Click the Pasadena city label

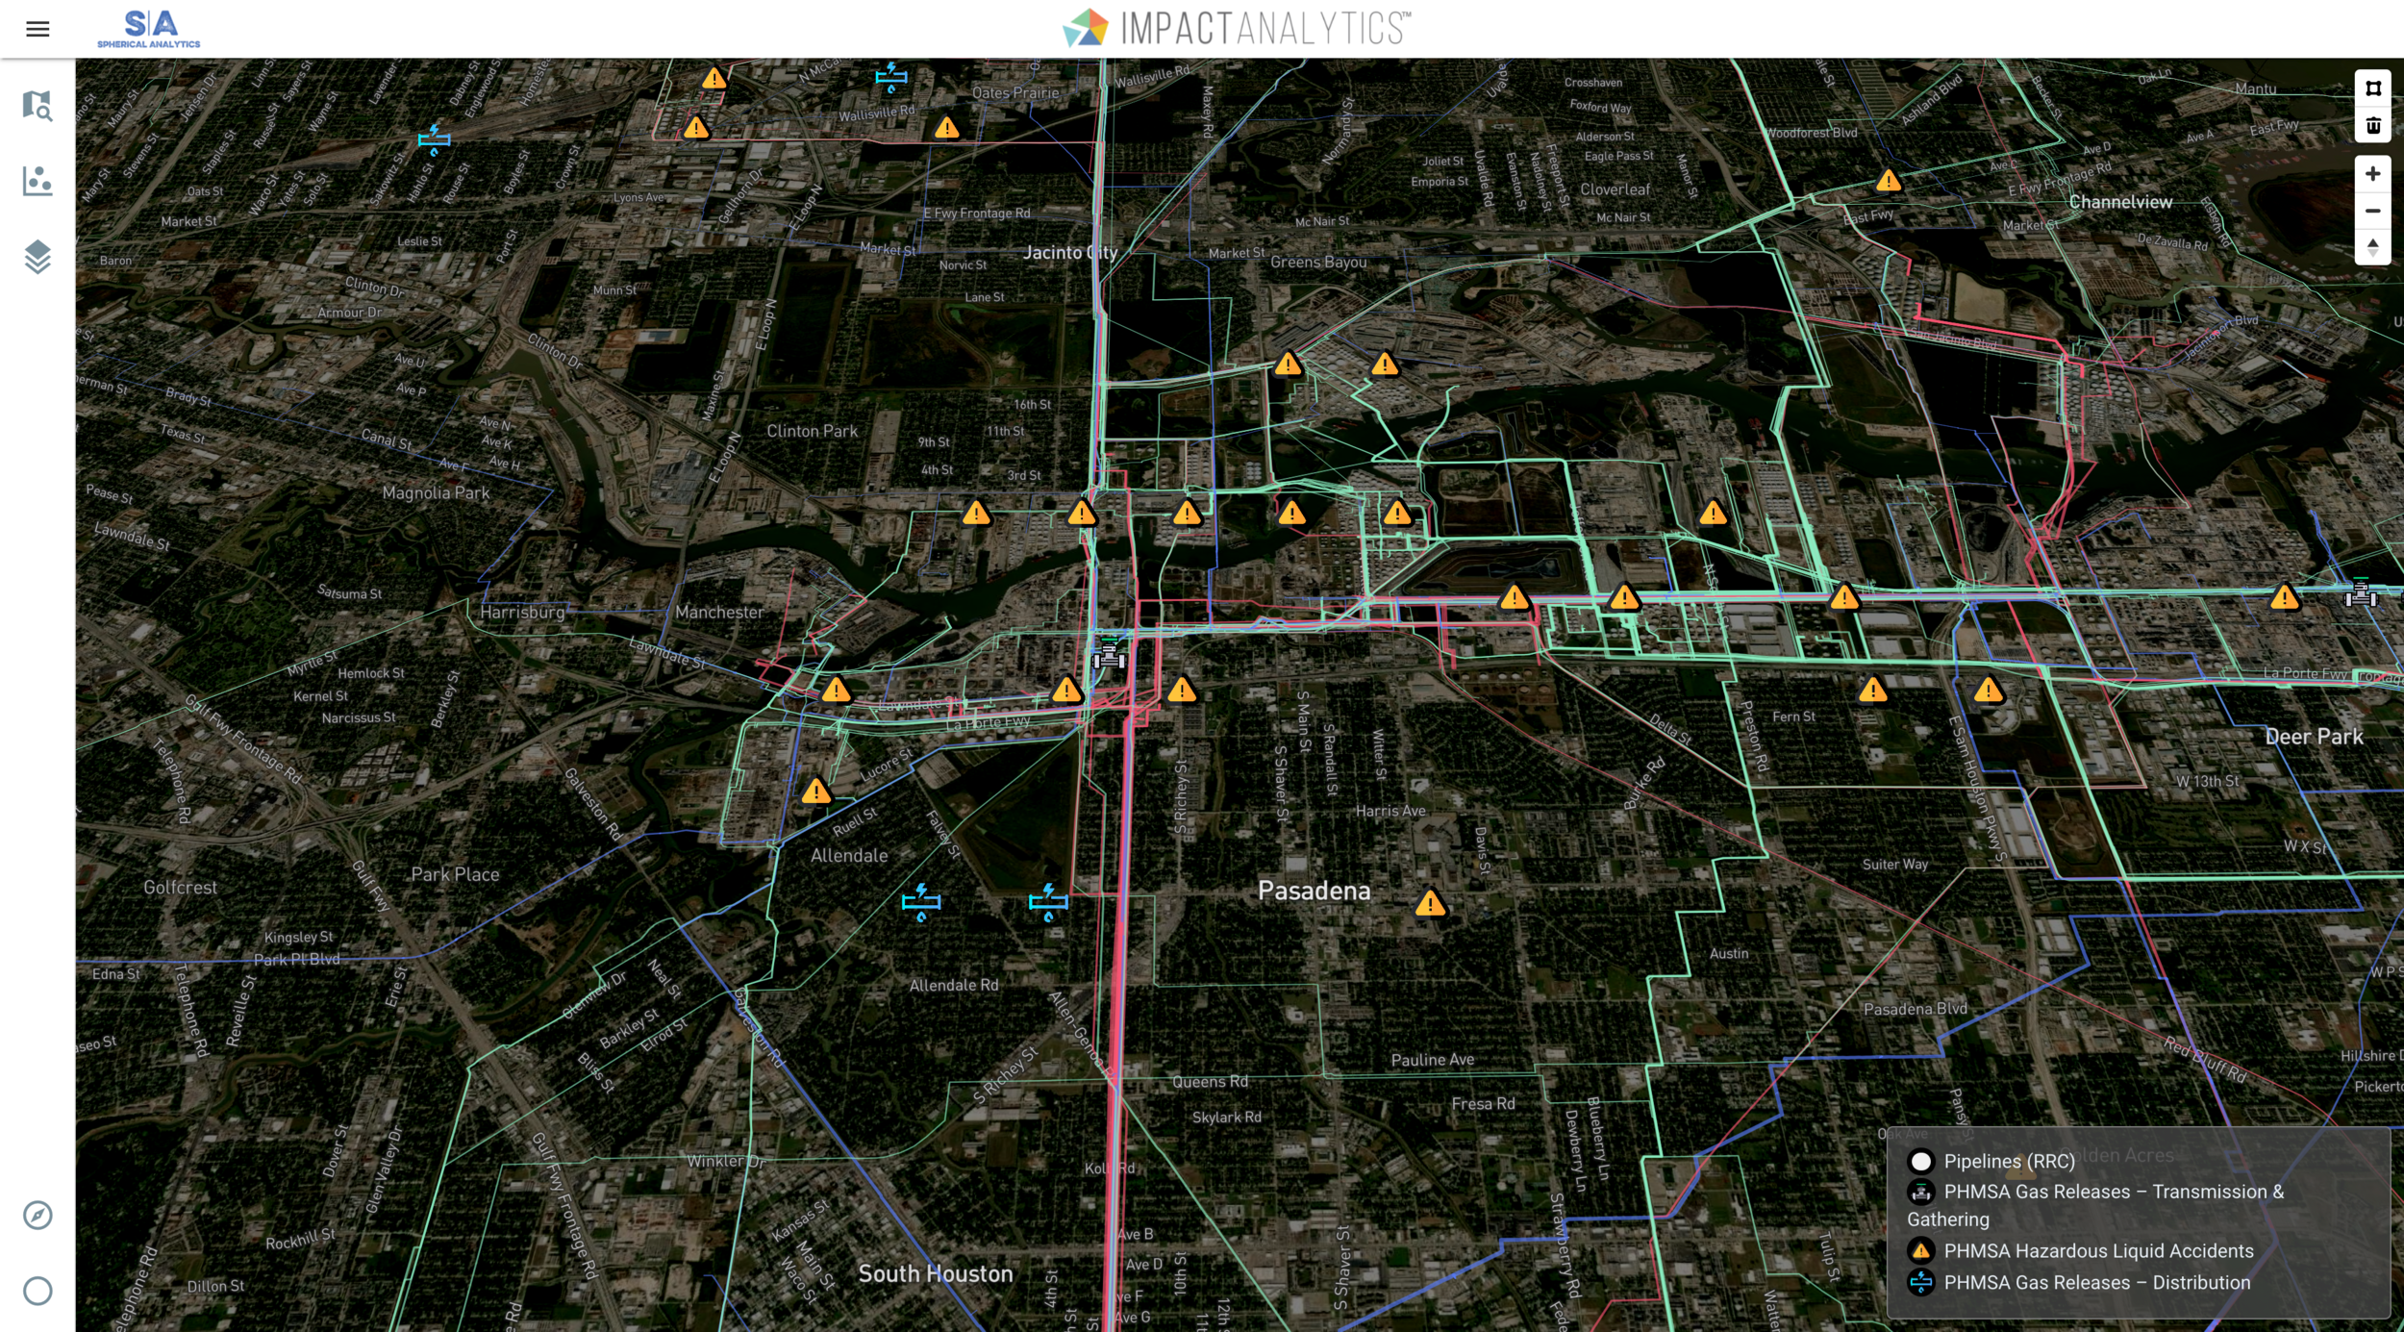click(1314, 891)
